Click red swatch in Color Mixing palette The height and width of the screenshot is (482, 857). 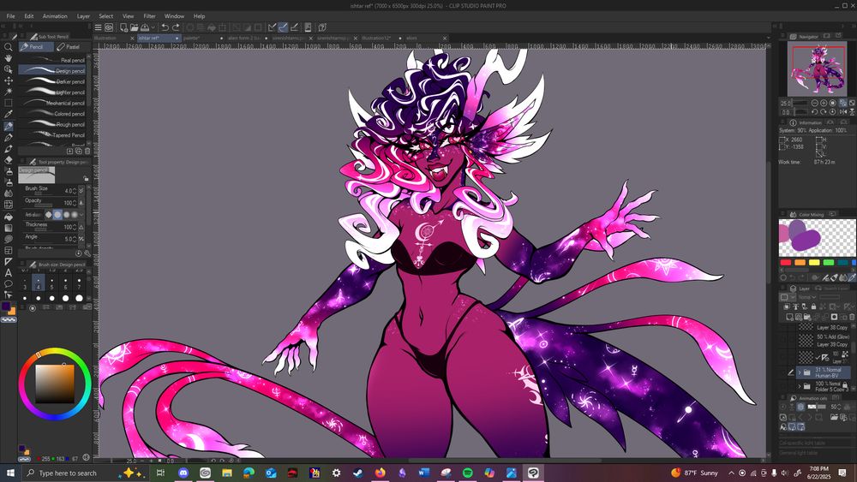tap(785, 263)
